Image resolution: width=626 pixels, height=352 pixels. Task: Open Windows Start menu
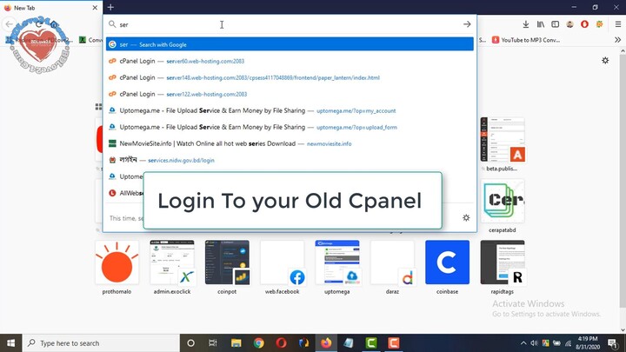pos(10,342)
